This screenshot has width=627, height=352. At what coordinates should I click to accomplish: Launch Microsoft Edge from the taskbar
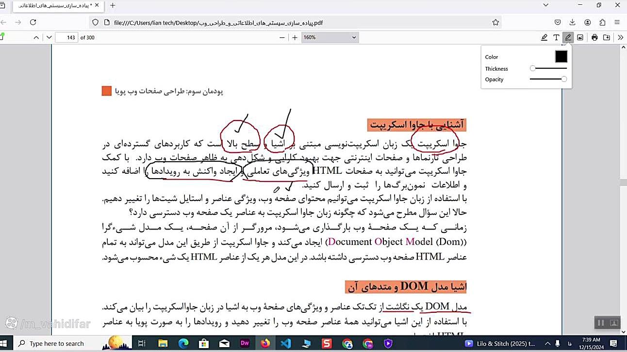183,344
